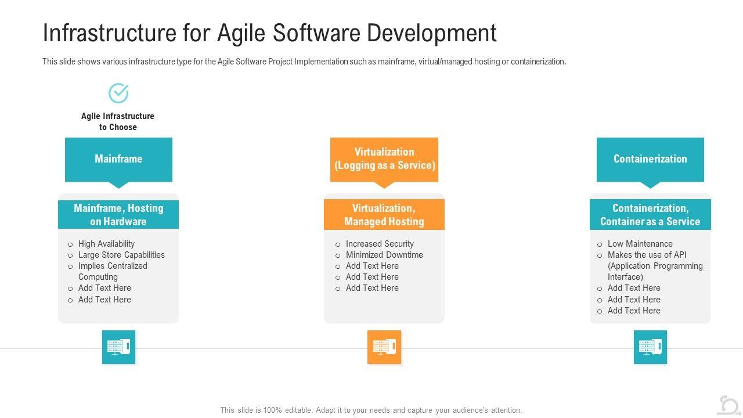Click the "Increased Security" bullet
This screenshot has width=743, height=418.
pos(380,244)
